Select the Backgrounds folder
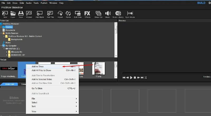The image size is (211, 116). coord(17,40)
